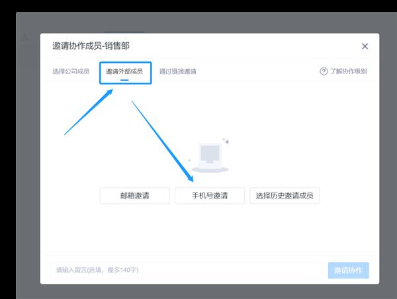Click the question mark help icon
Image resolution: width=397 pixels, height=299 pixels.
coord(324,71)
